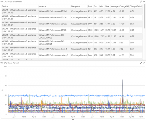The image size is (146, 121).
Task: Select the VMware VM Performance-BC-COLLECTOR04 instance
Action: (51, 42)
